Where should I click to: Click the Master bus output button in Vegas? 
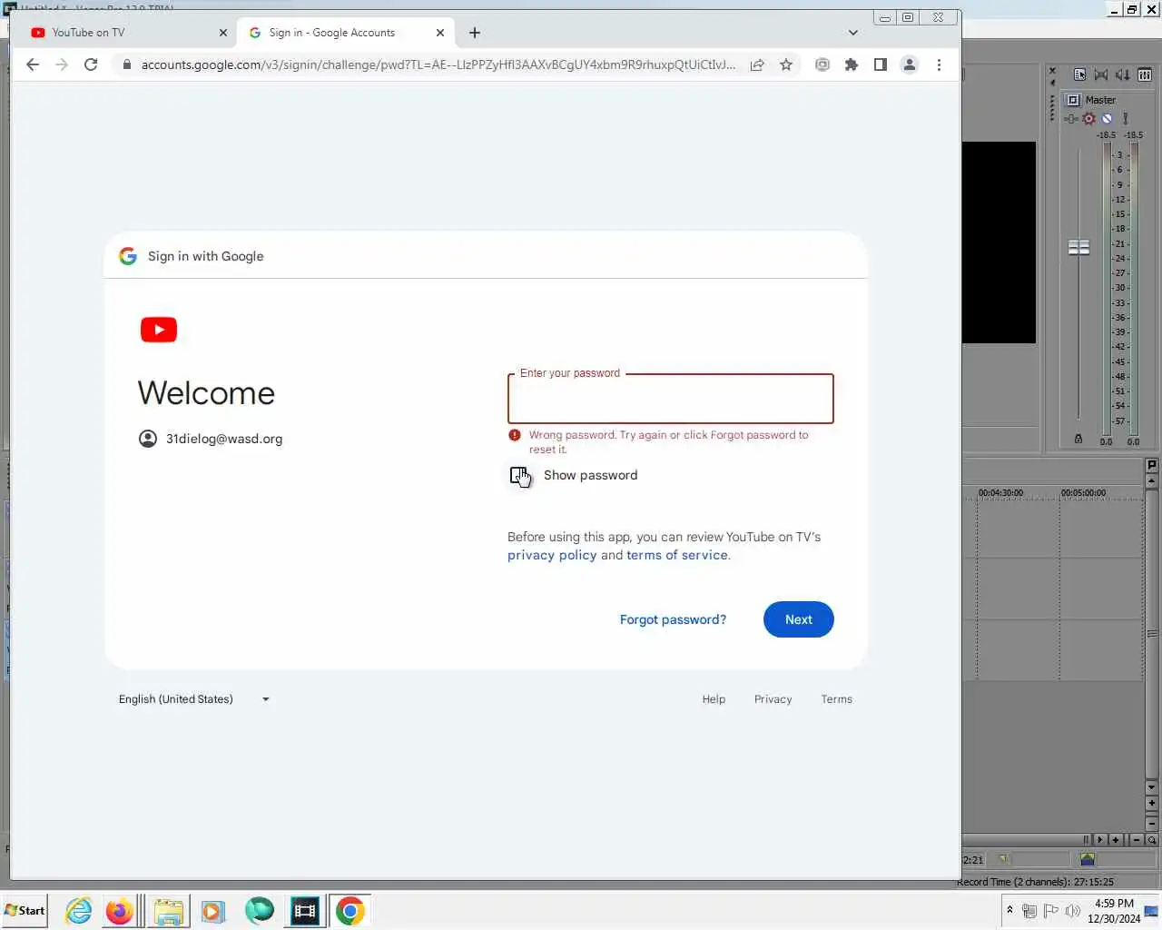[1073, 100]
